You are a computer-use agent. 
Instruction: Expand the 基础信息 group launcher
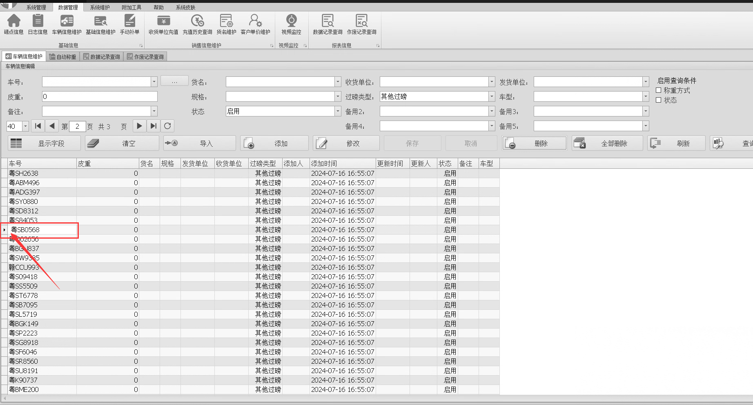tap(141, 46)
